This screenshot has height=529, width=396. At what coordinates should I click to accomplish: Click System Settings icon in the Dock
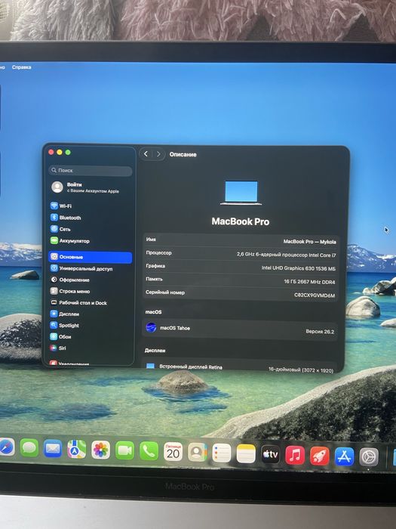369,457
